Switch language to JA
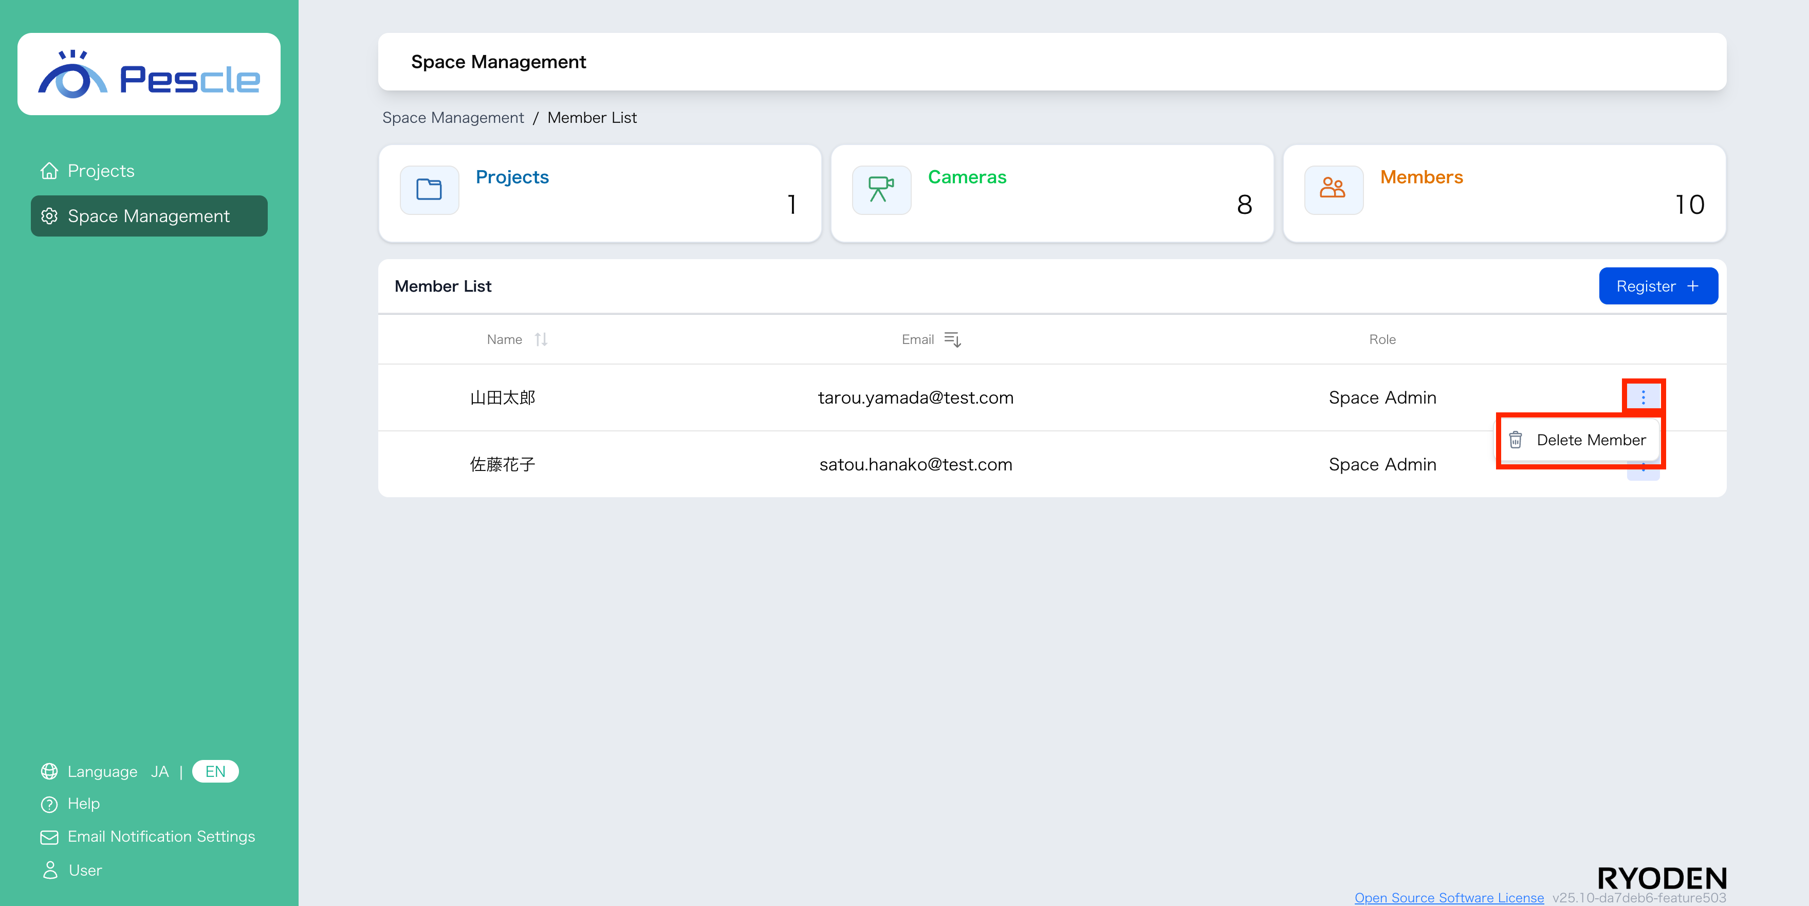The image size is (1809, 906). coord(159,771)
